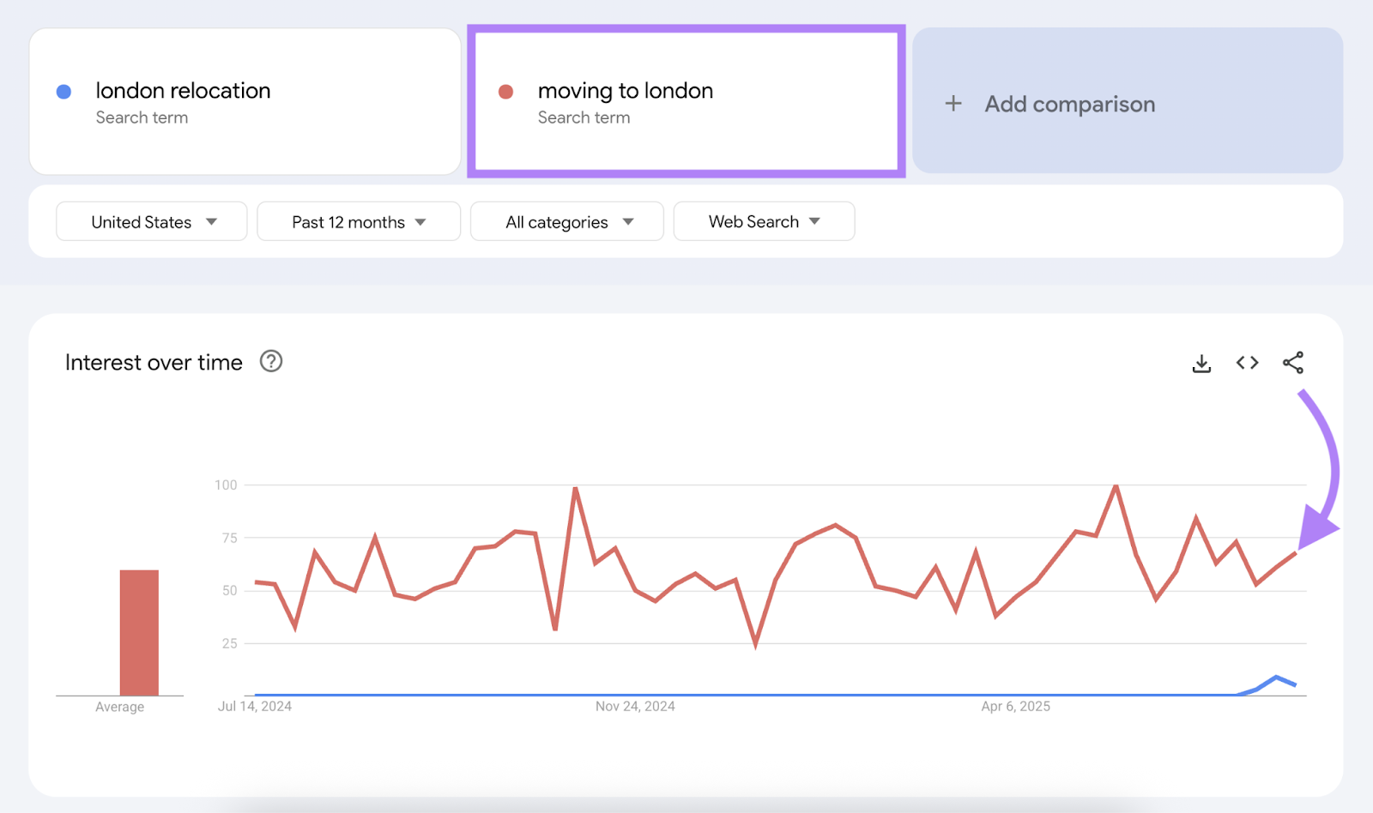Image resolution: width=1373 pixels, height=813 pixels.
Task: Click the Nov 24, 2024 date label
Action: 635,706
